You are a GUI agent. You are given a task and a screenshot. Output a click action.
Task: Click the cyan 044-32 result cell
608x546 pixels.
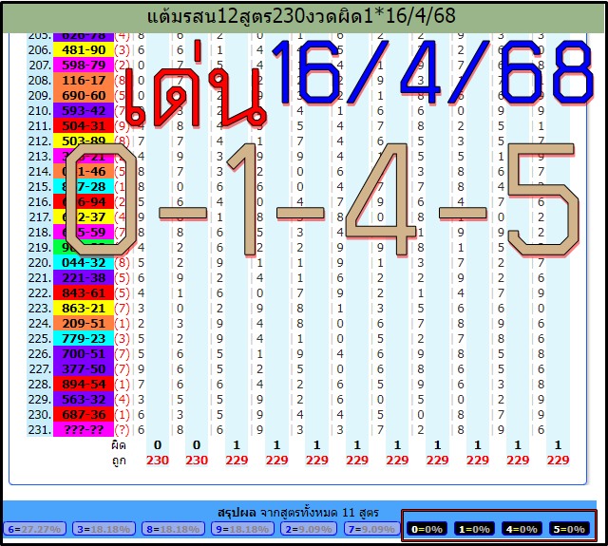pos(85,262)
